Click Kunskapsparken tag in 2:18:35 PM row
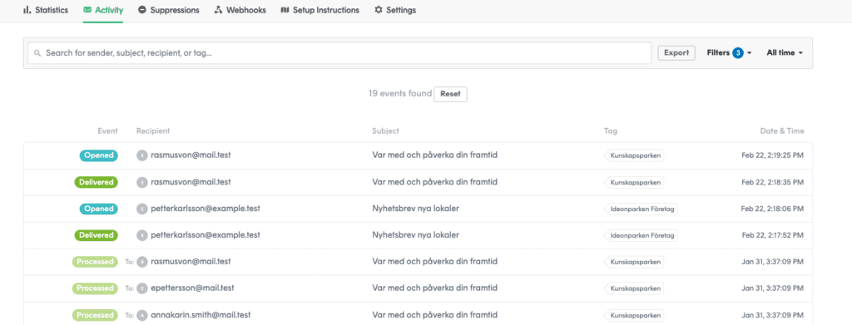This screenshot has width=852, height=325. (634, 182)
